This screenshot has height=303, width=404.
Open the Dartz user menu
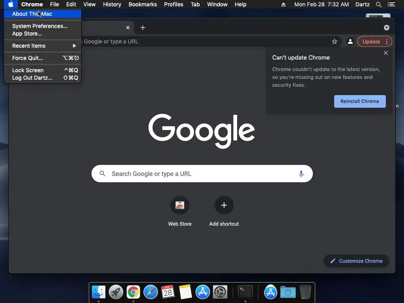coord(362,4)
